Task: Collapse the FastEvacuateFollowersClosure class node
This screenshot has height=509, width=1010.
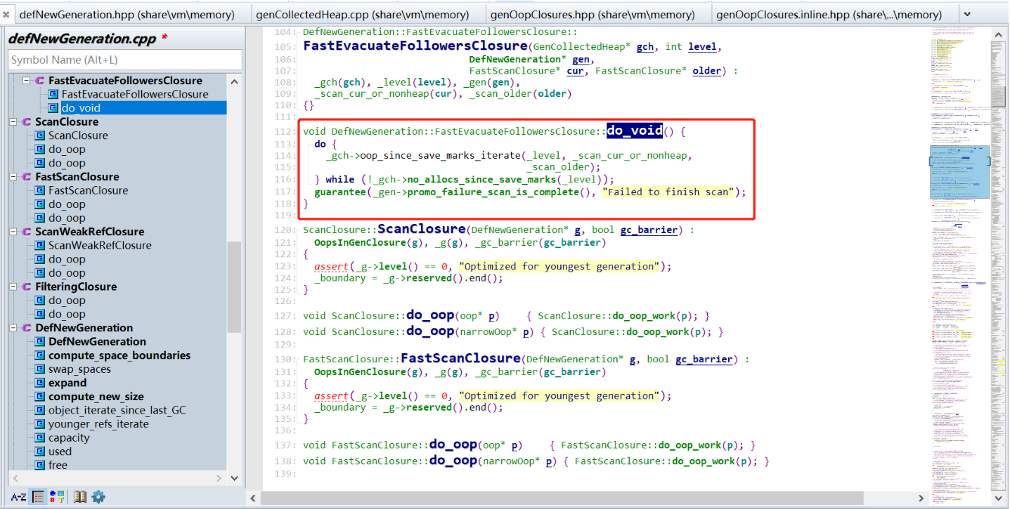Action: [x=27, y=81]
